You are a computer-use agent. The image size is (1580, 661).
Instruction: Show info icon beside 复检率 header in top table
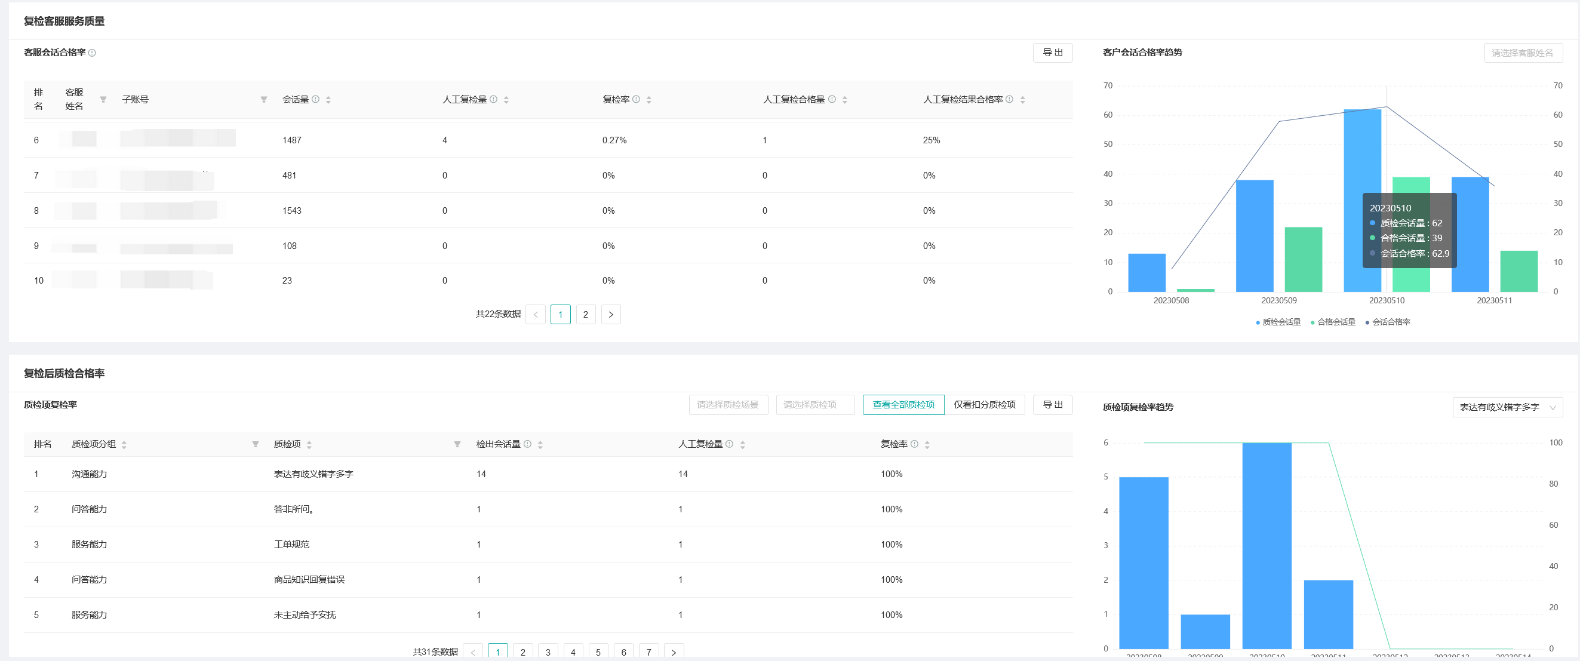click(636, 99)
